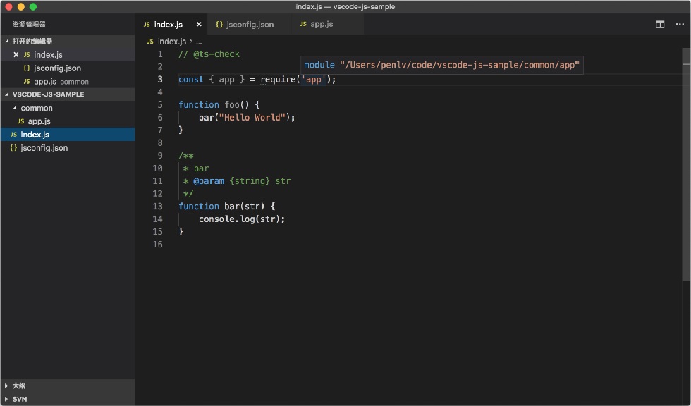Image resolution: width=691 pixels, height=406 pixels.
Task: Collapse the open editors section (打开的编辑器)
Action: [x=6, y=41]
